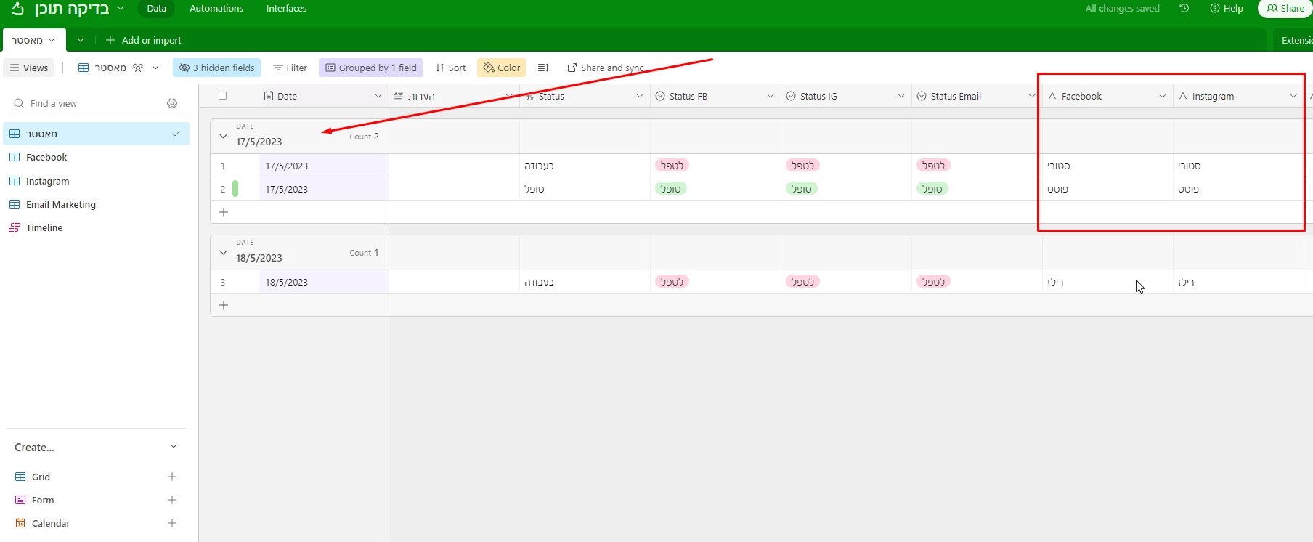Click the Status FB field type icon

660,96
